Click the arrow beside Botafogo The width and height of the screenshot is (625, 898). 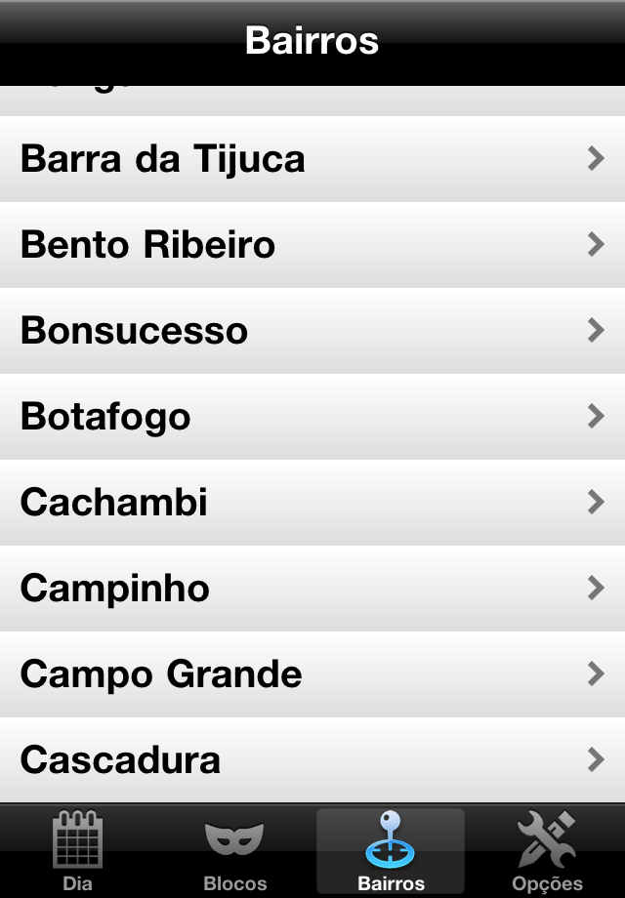pyautogui.click(x=596, y=417)
